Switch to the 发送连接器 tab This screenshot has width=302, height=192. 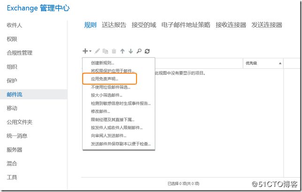267,25
